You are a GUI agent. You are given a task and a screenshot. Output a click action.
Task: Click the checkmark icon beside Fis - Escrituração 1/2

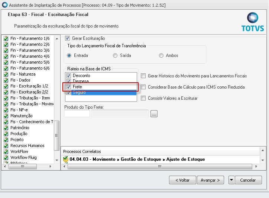coord(6,86)
